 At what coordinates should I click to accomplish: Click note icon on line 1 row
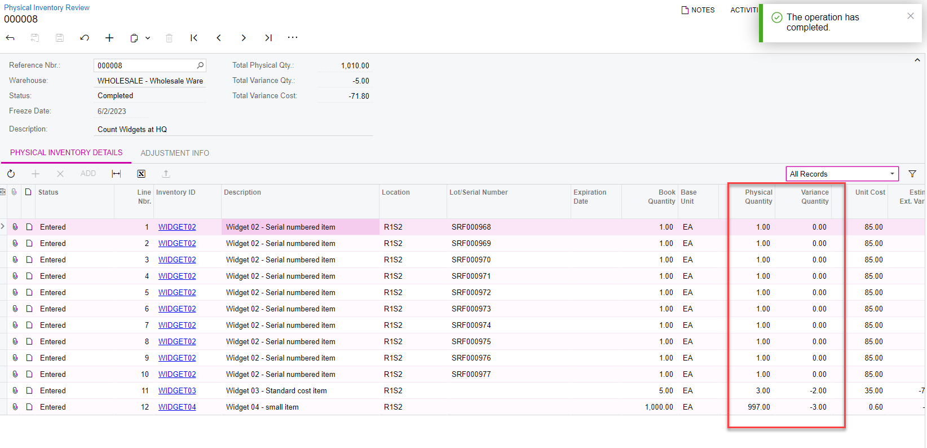[x=29, y=227]
